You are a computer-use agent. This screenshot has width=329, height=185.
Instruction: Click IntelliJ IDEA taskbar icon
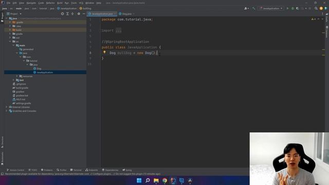coord(173,180)
